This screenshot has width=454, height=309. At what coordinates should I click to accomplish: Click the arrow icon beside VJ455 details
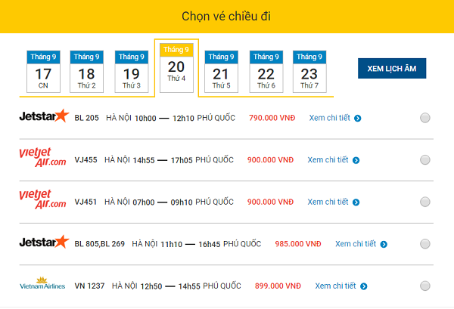[356, 160]
